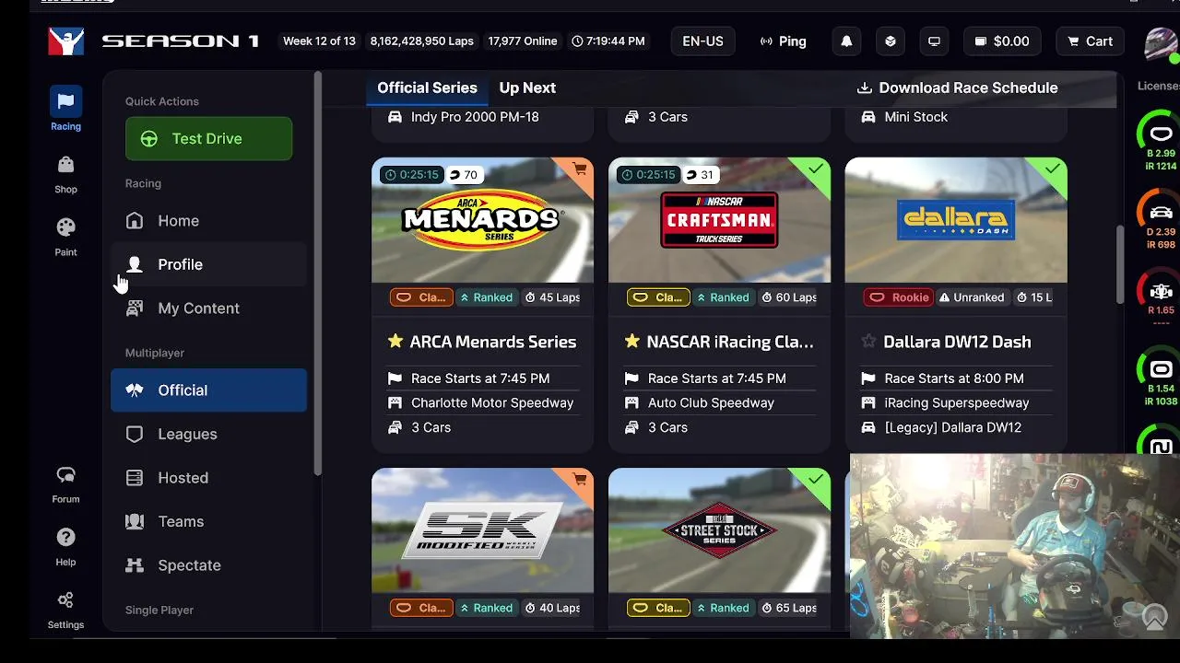Screen dimensions: 1180x663
Task: Open Teams in sidebar
Action: point(208,521)
